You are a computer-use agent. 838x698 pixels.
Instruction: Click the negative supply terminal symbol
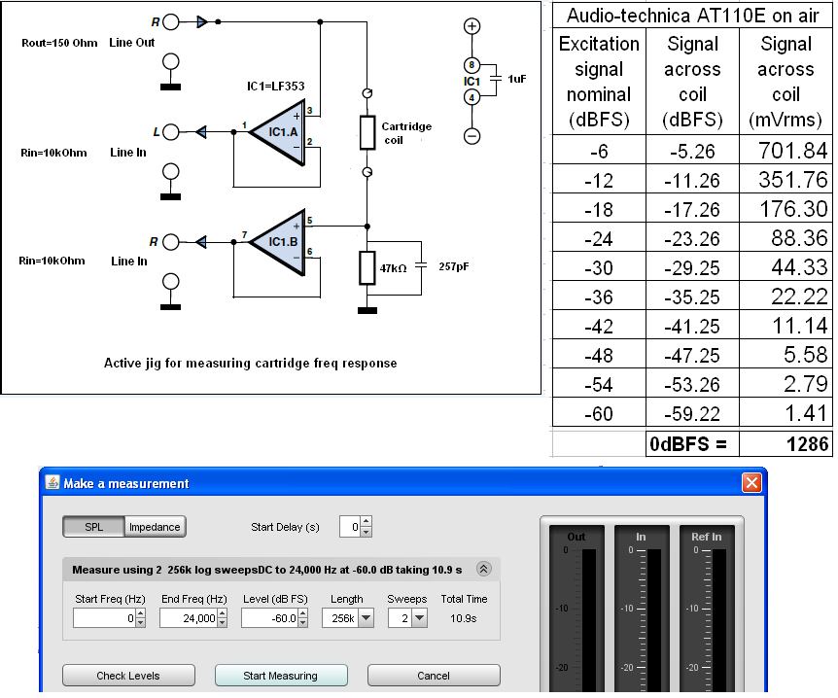[x=471, y=136]
